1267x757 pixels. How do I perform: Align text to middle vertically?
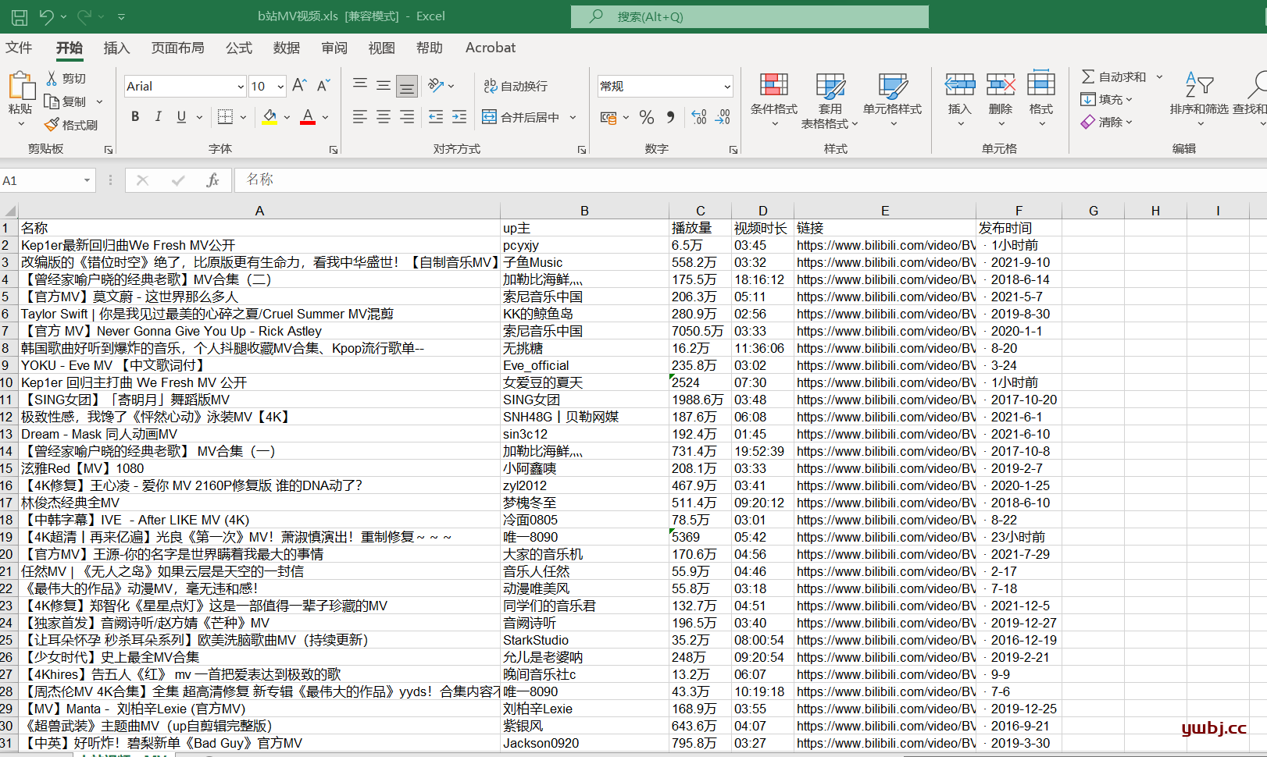pos(384,85)
